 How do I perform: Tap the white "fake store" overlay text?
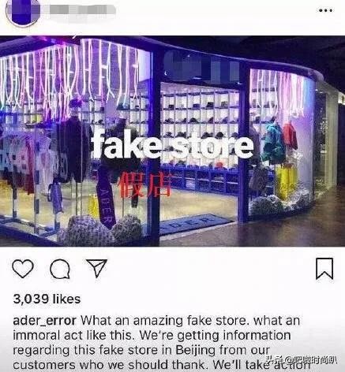pyautogui.click(x=173, y=145)
